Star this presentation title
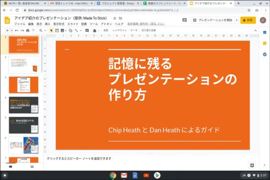 coord(115,18)
